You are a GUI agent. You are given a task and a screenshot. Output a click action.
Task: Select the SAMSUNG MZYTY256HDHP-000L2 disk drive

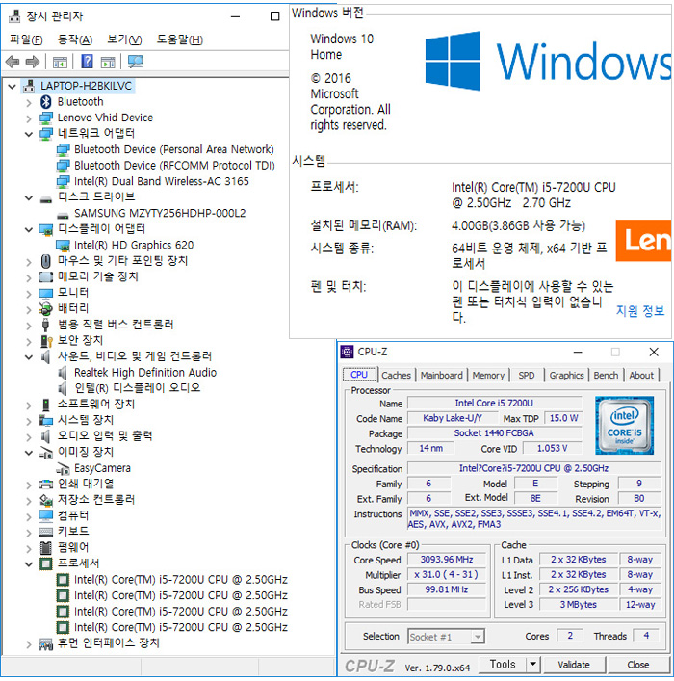159,213
